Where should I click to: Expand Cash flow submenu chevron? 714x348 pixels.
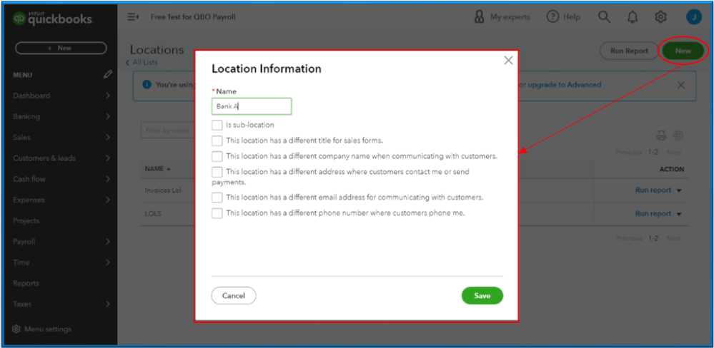coord(108,179)
